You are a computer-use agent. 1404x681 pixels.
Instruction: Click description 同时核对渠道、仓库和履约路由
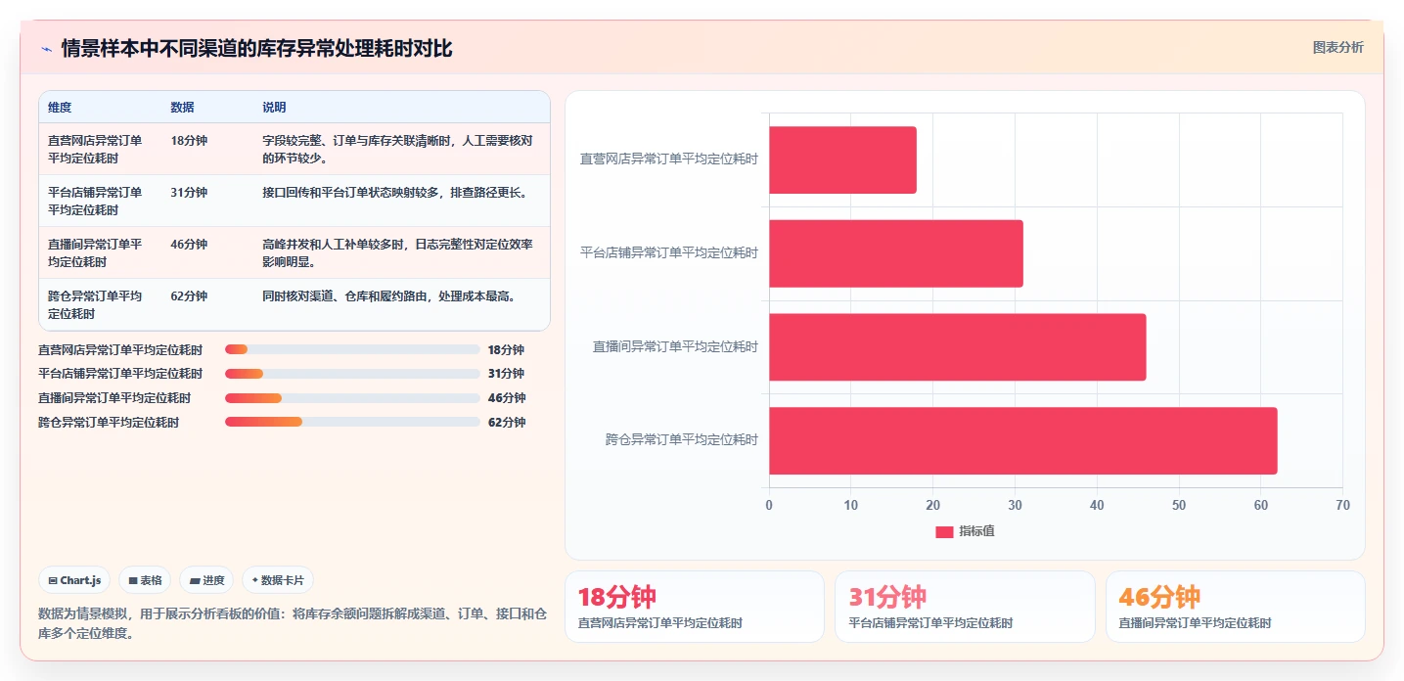tap(388, 296)
